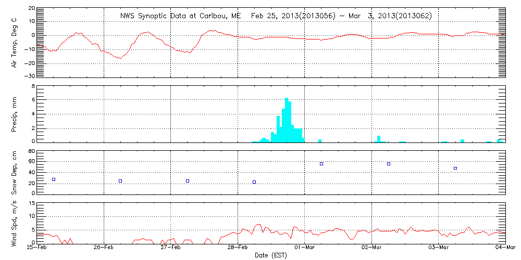This screenshot has width=521, height=260.
Task: Click the 01-Mar date tick label
Action: pyautogui.click(x=304, y=249)
